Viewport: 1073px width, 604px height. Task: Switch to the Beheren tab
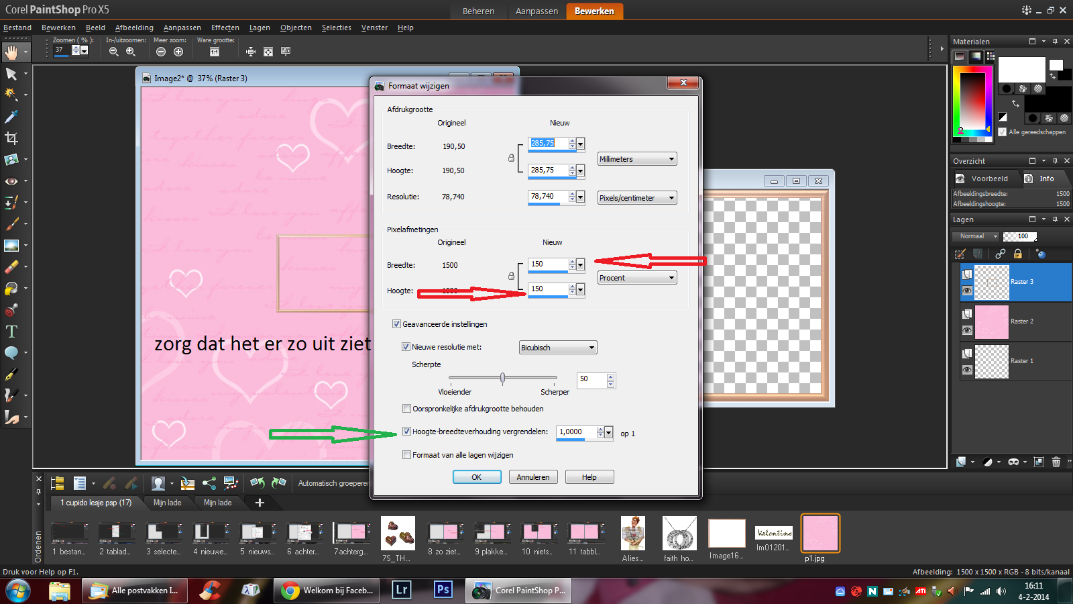[478, 11]
